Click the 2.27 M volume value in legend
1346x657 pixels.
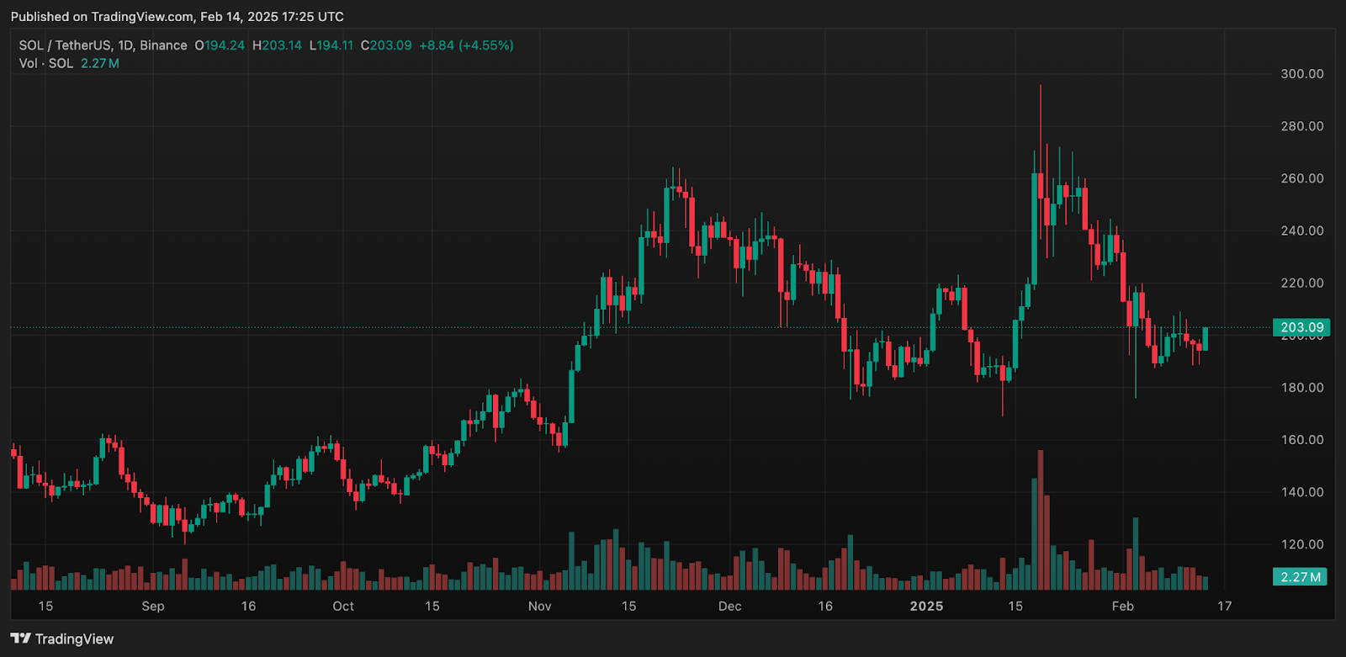(x=100, y=63)
